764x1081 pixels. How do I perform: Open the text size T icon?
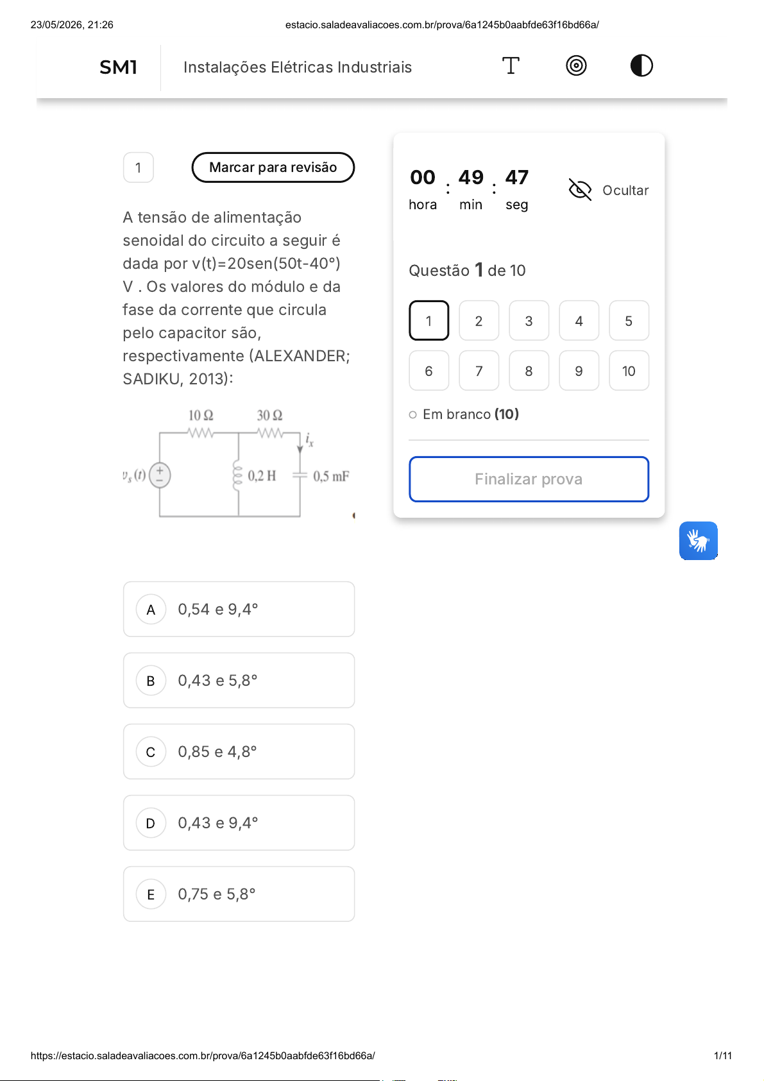tap(511, 65)
